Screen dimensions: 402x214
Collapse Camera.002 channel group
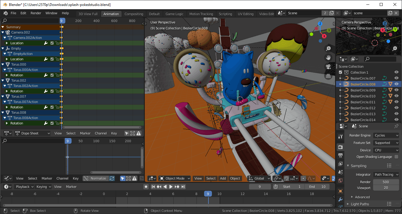(3, 32)
